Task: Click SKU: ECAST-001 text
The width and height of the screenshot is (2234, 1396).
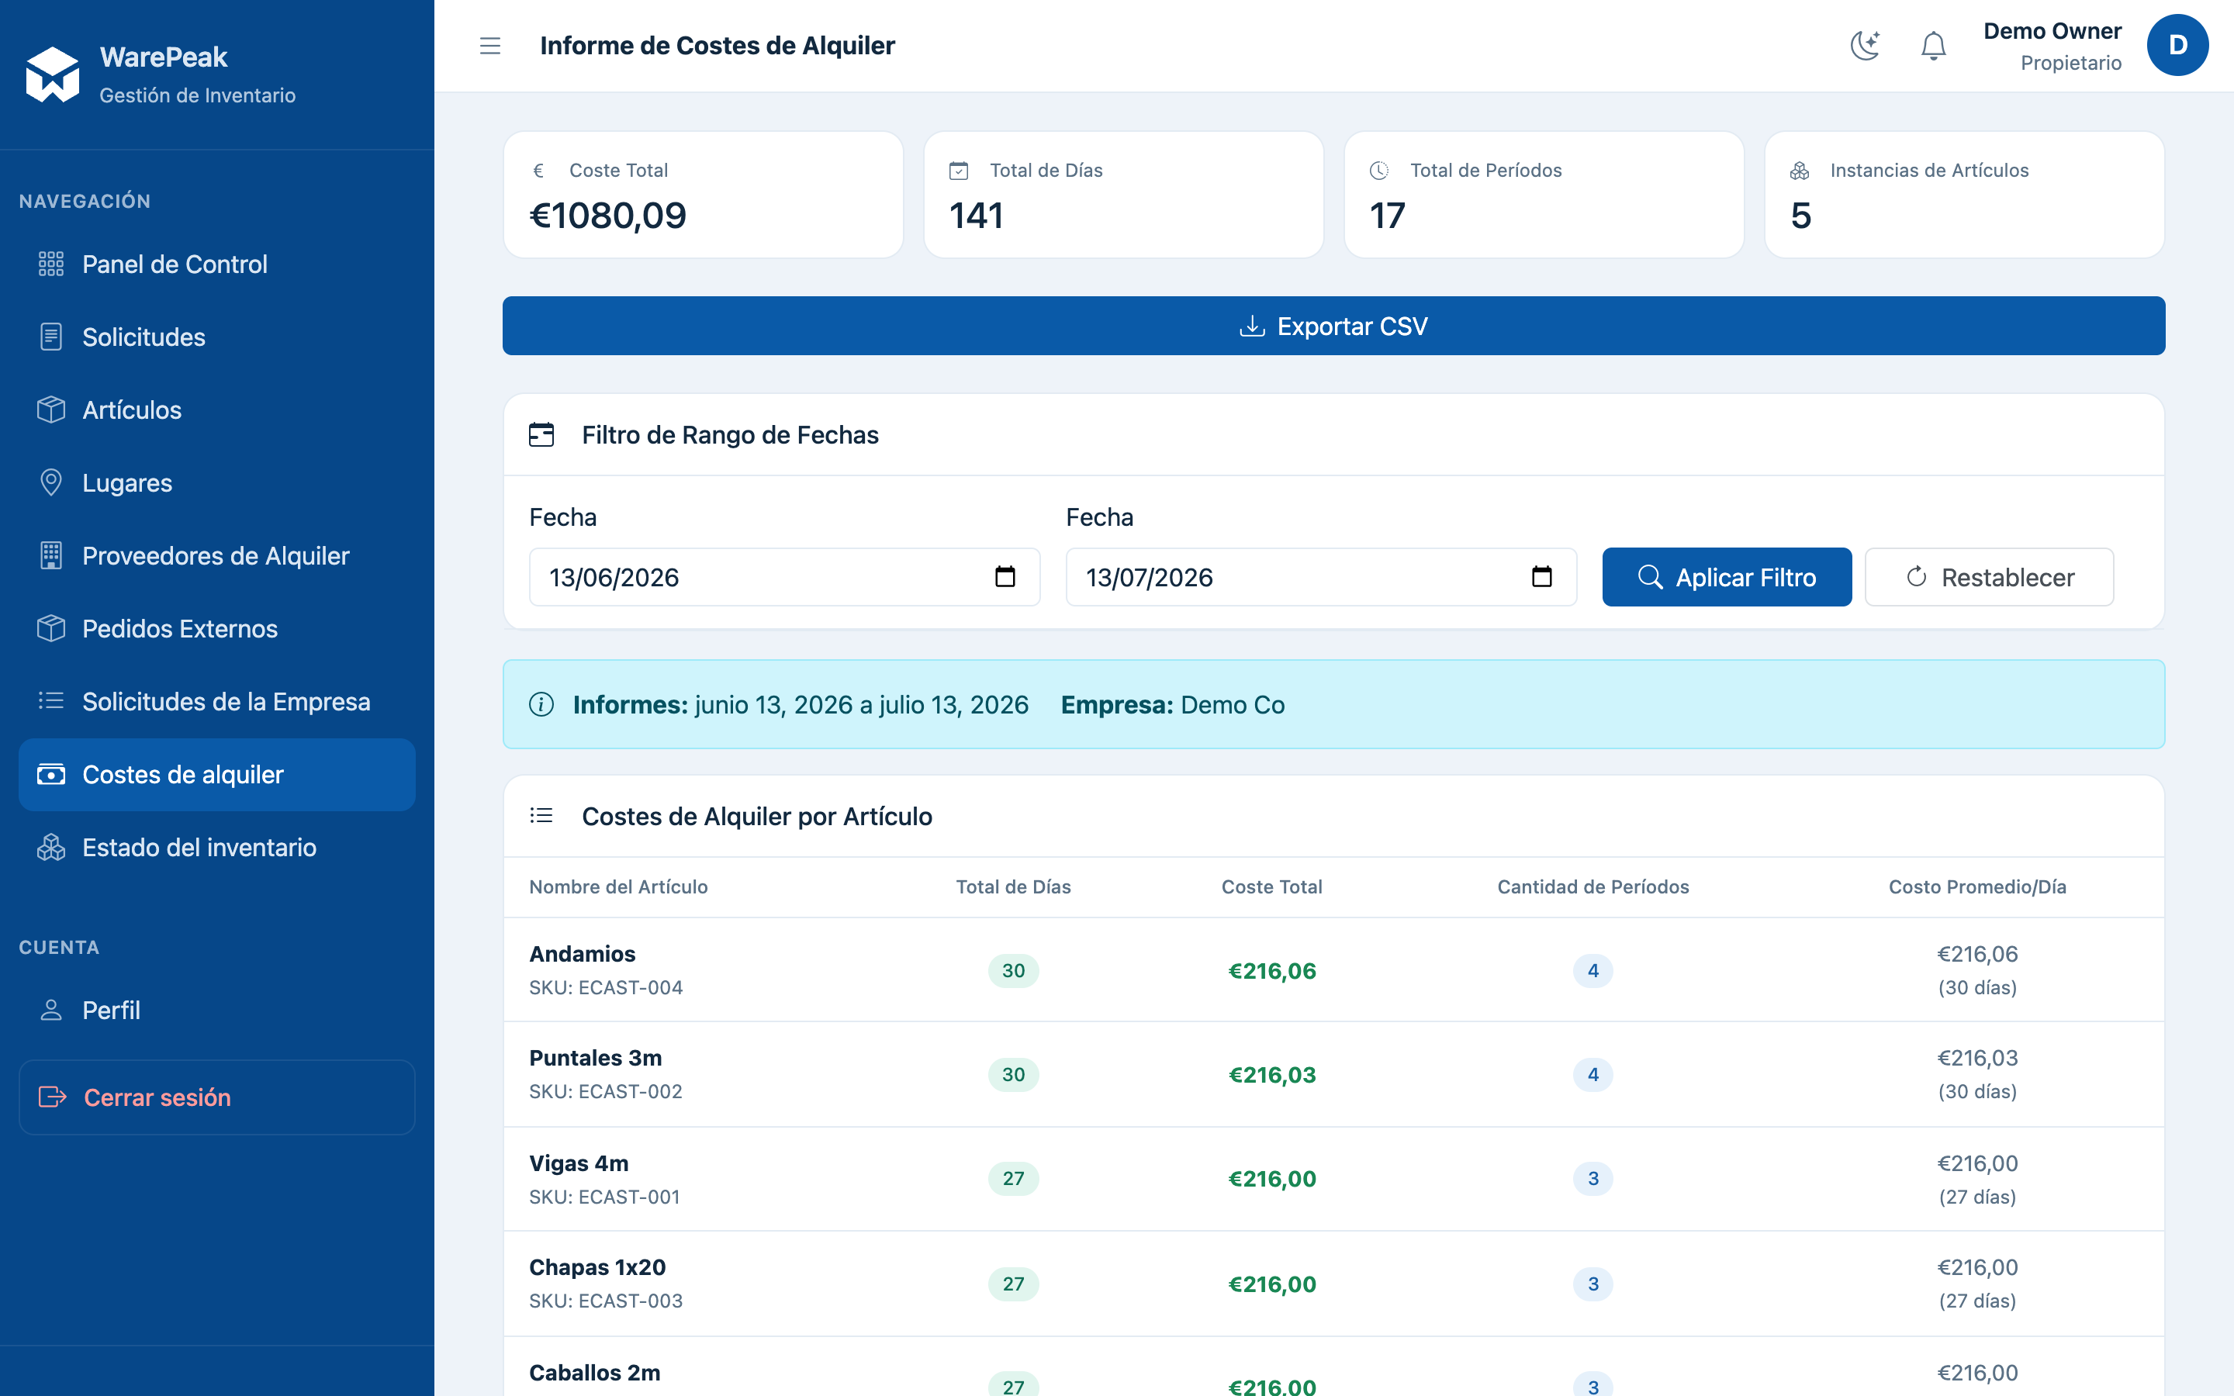Action: [605, 1197]
